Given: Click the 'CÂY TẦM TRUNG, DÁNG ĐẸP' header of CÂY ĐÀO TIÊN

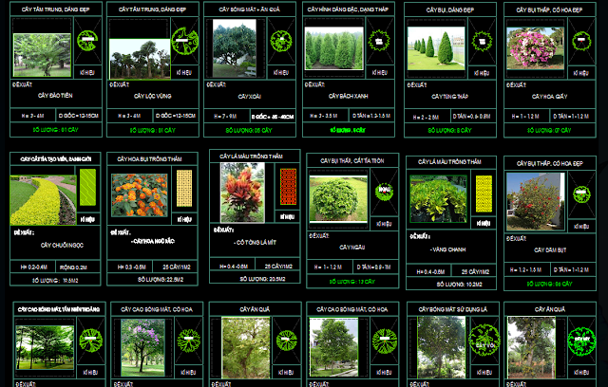Looking at the screenshot, I should (x=55, y=8).
